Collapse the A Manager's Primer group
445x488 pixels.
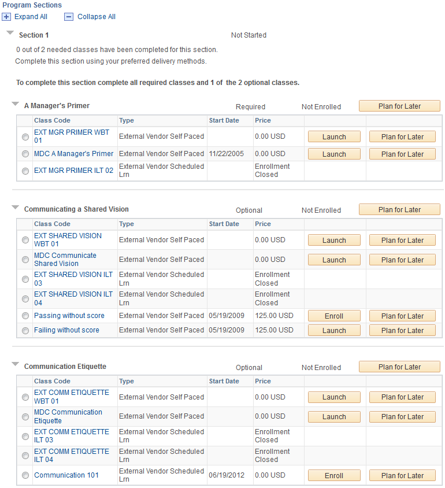click(x=15, y=104)
